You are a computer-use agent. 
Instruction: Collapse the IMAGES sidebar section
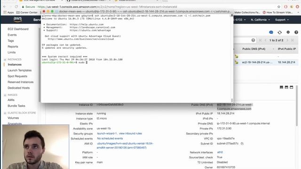pos(5,95)
